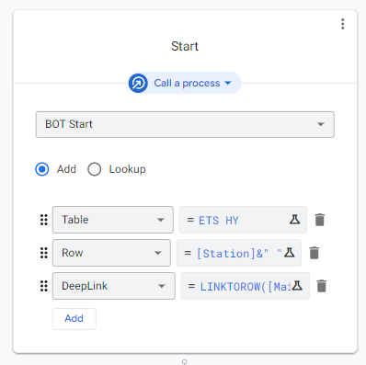Grab the drag handle beside DeepLink
The height and width of the screenshot is (365, 366).
coord(44,286)
